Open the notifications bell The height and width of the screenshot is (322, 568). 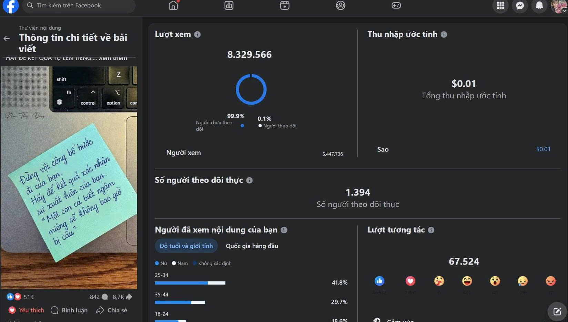(539, 6)
